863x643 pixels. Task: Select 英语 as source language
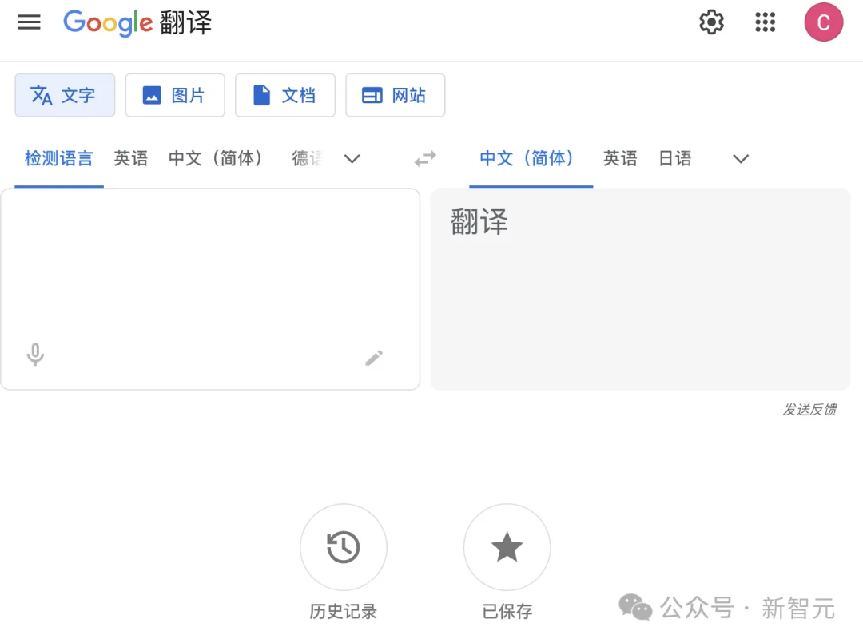click(132, 159)
